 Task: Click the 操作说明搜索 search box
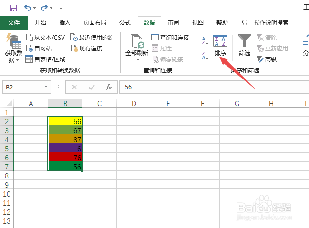pos(271,23)
